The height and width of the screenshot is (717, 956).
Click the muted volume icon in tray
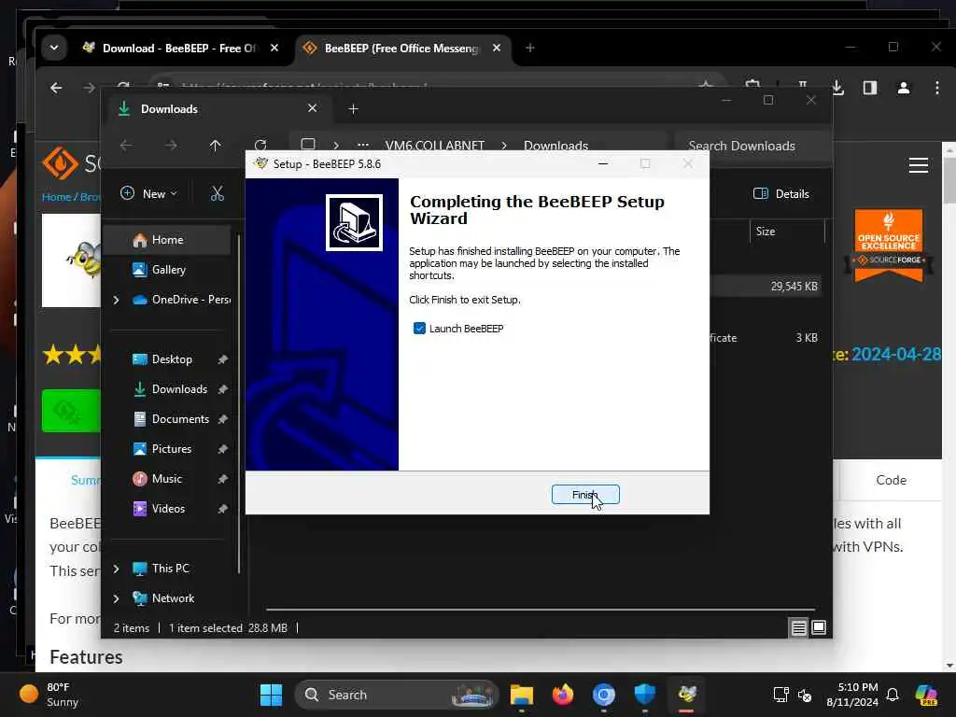(805, 695)
